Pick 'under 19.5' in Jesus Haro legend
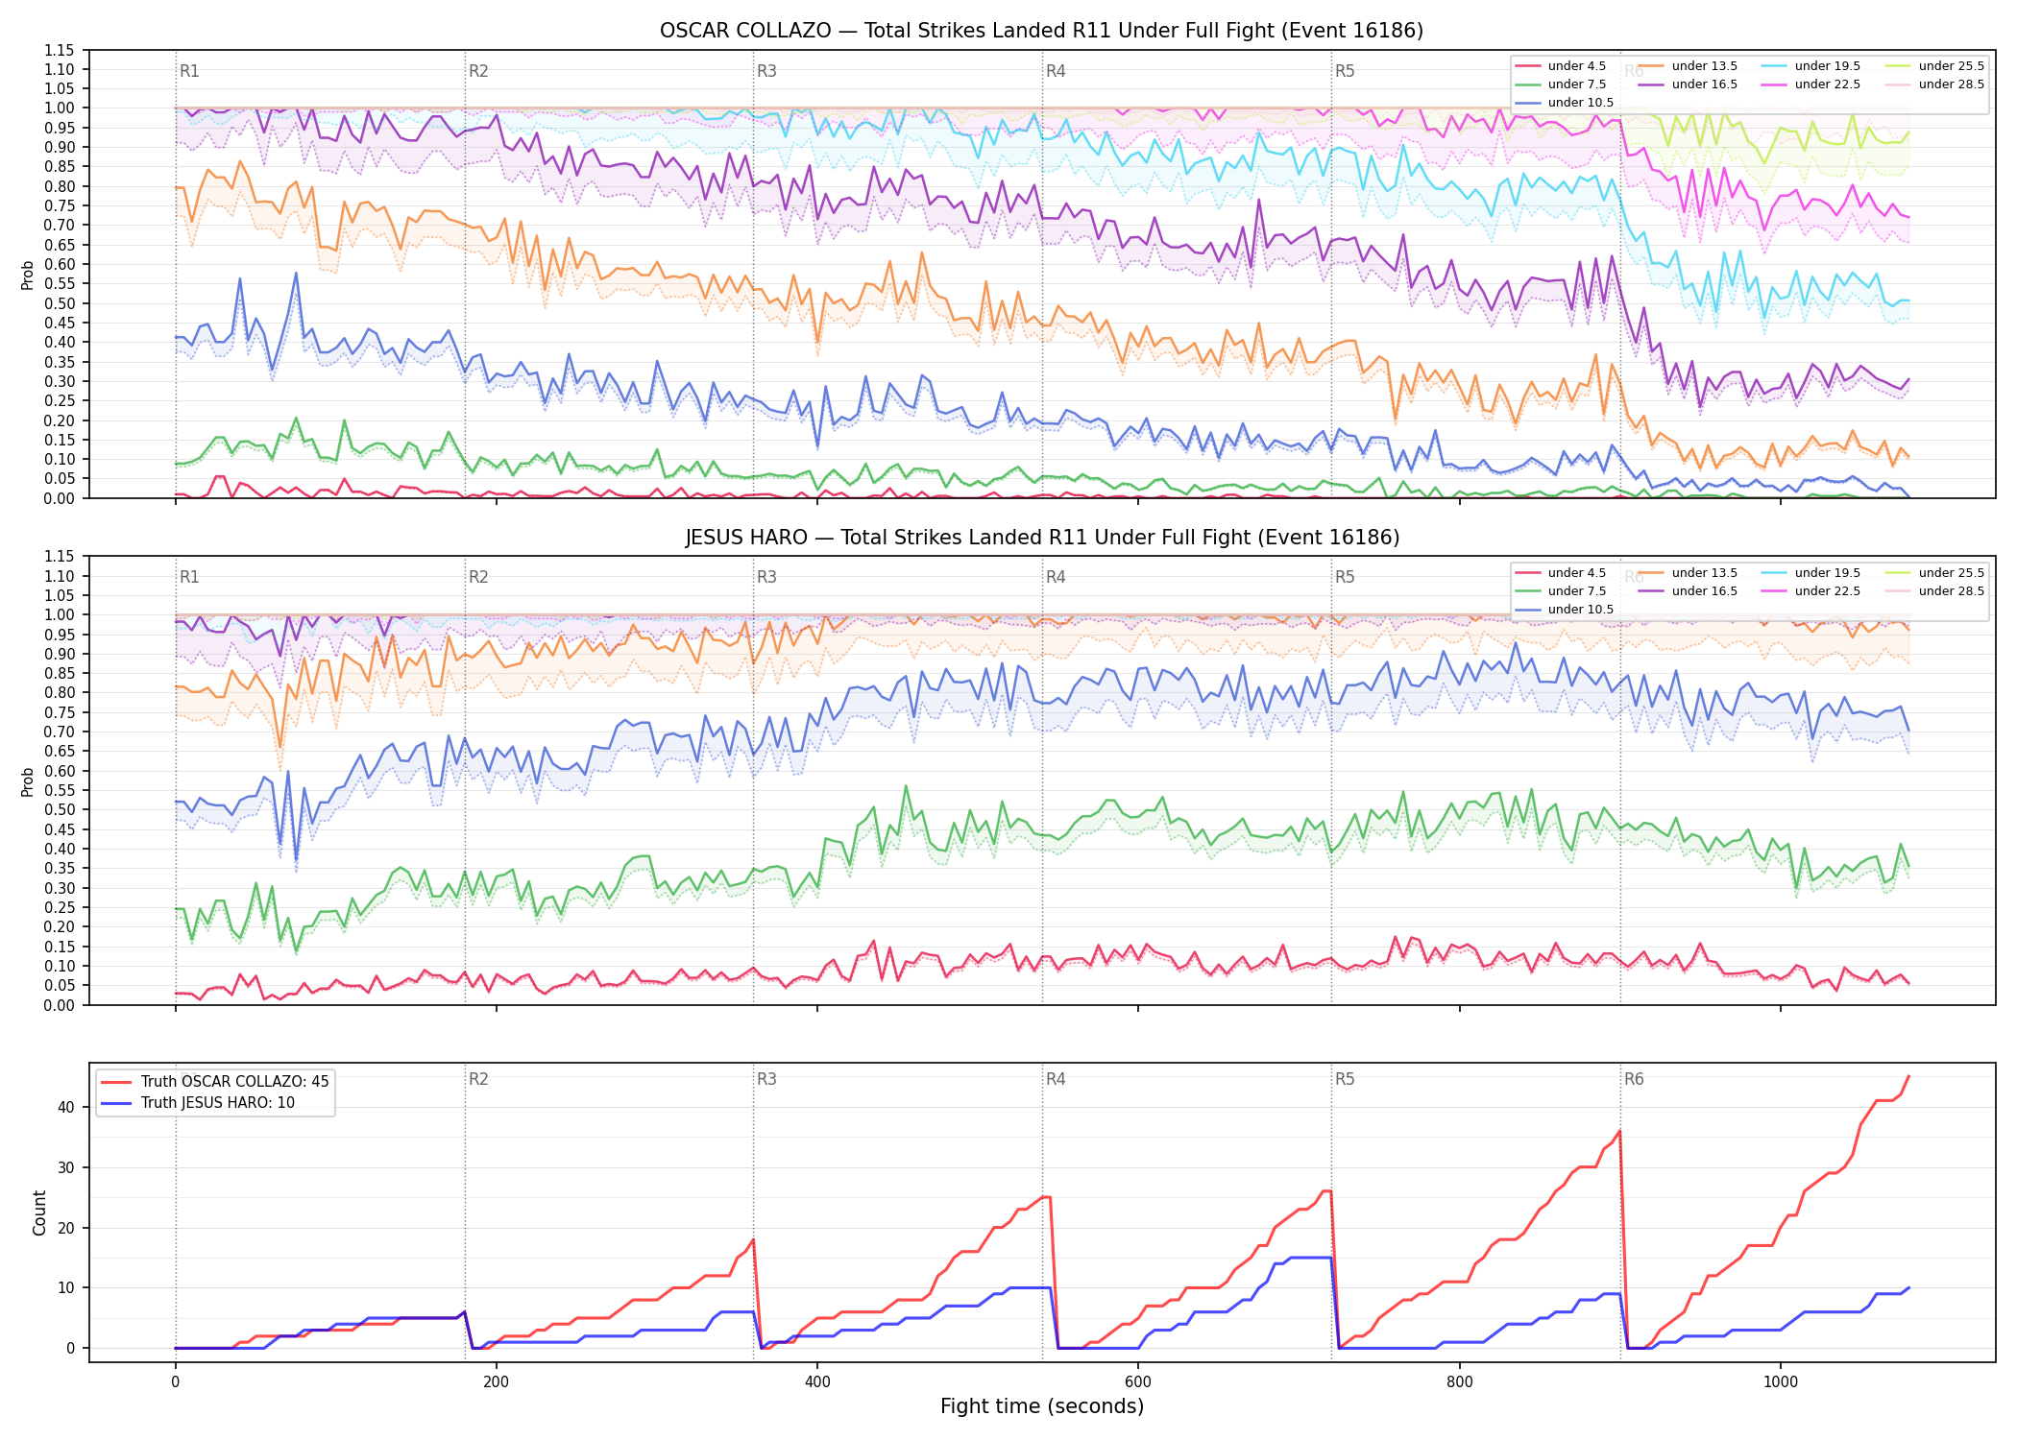Screen dimensions: 2017x1440 1810,573
